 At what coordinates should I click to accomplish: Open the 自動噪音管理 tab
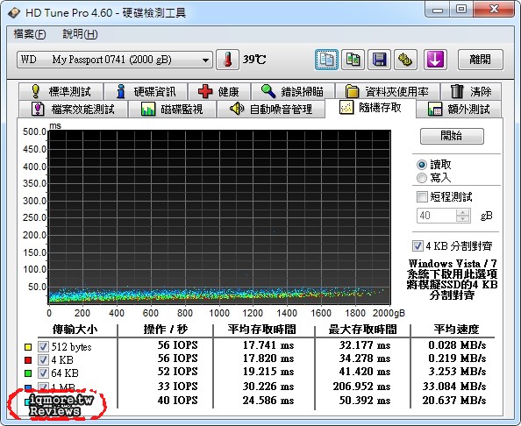coord(271,109)
